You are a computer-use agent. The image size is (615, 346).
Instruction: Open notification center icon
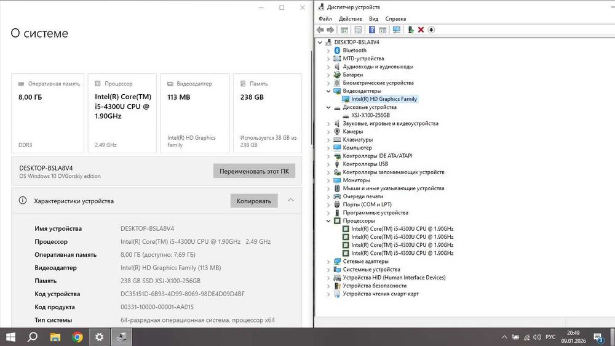coord(598,337)
